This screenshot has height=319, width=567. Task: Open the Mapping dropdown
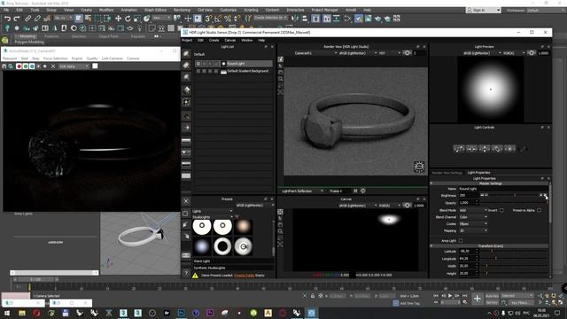pyautogui.click(x=473, y=230)
